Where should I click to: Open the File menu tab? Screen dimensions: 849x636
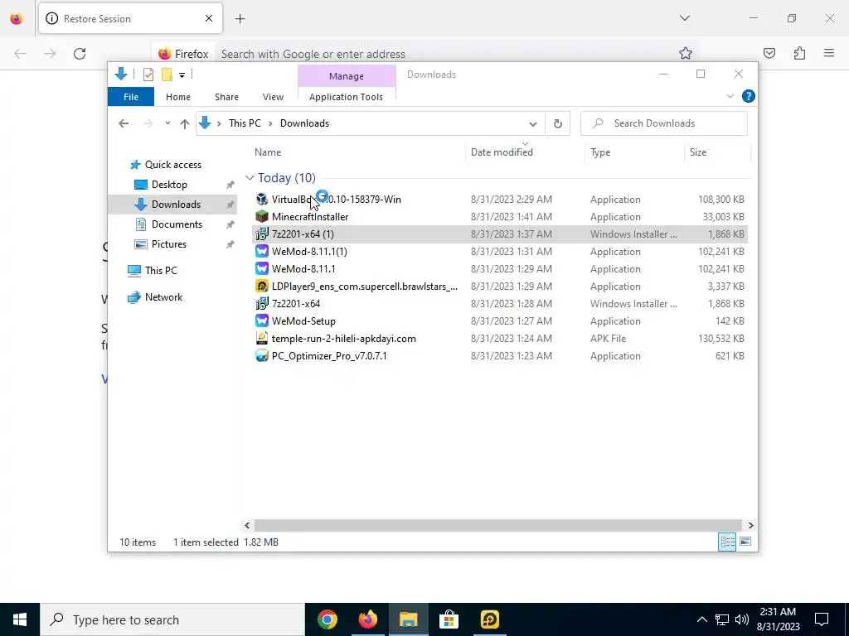[131, 97]
